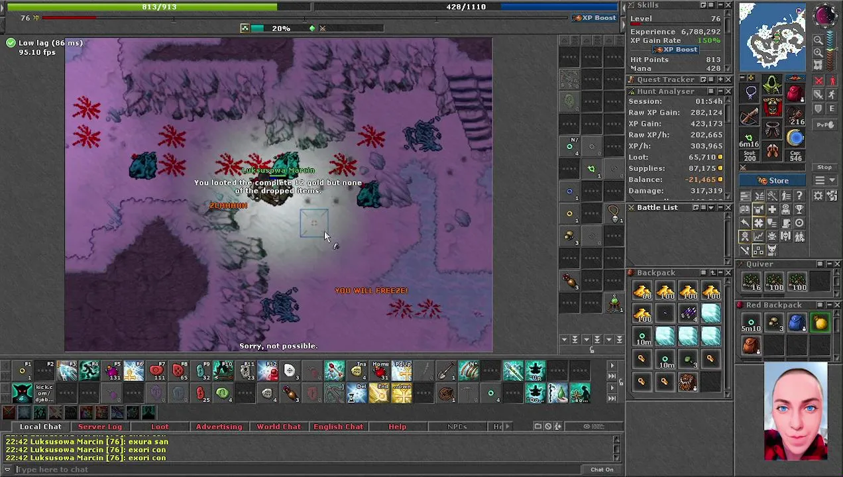Screen dimensions: 843x477
Task: Open the Store button
Action: coord(772,181)
